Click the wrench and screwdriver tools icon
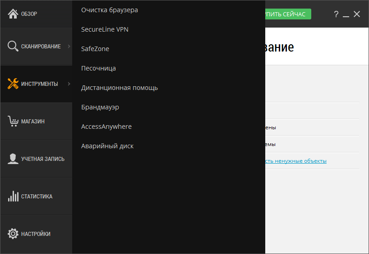 click(x=13, y=84)
